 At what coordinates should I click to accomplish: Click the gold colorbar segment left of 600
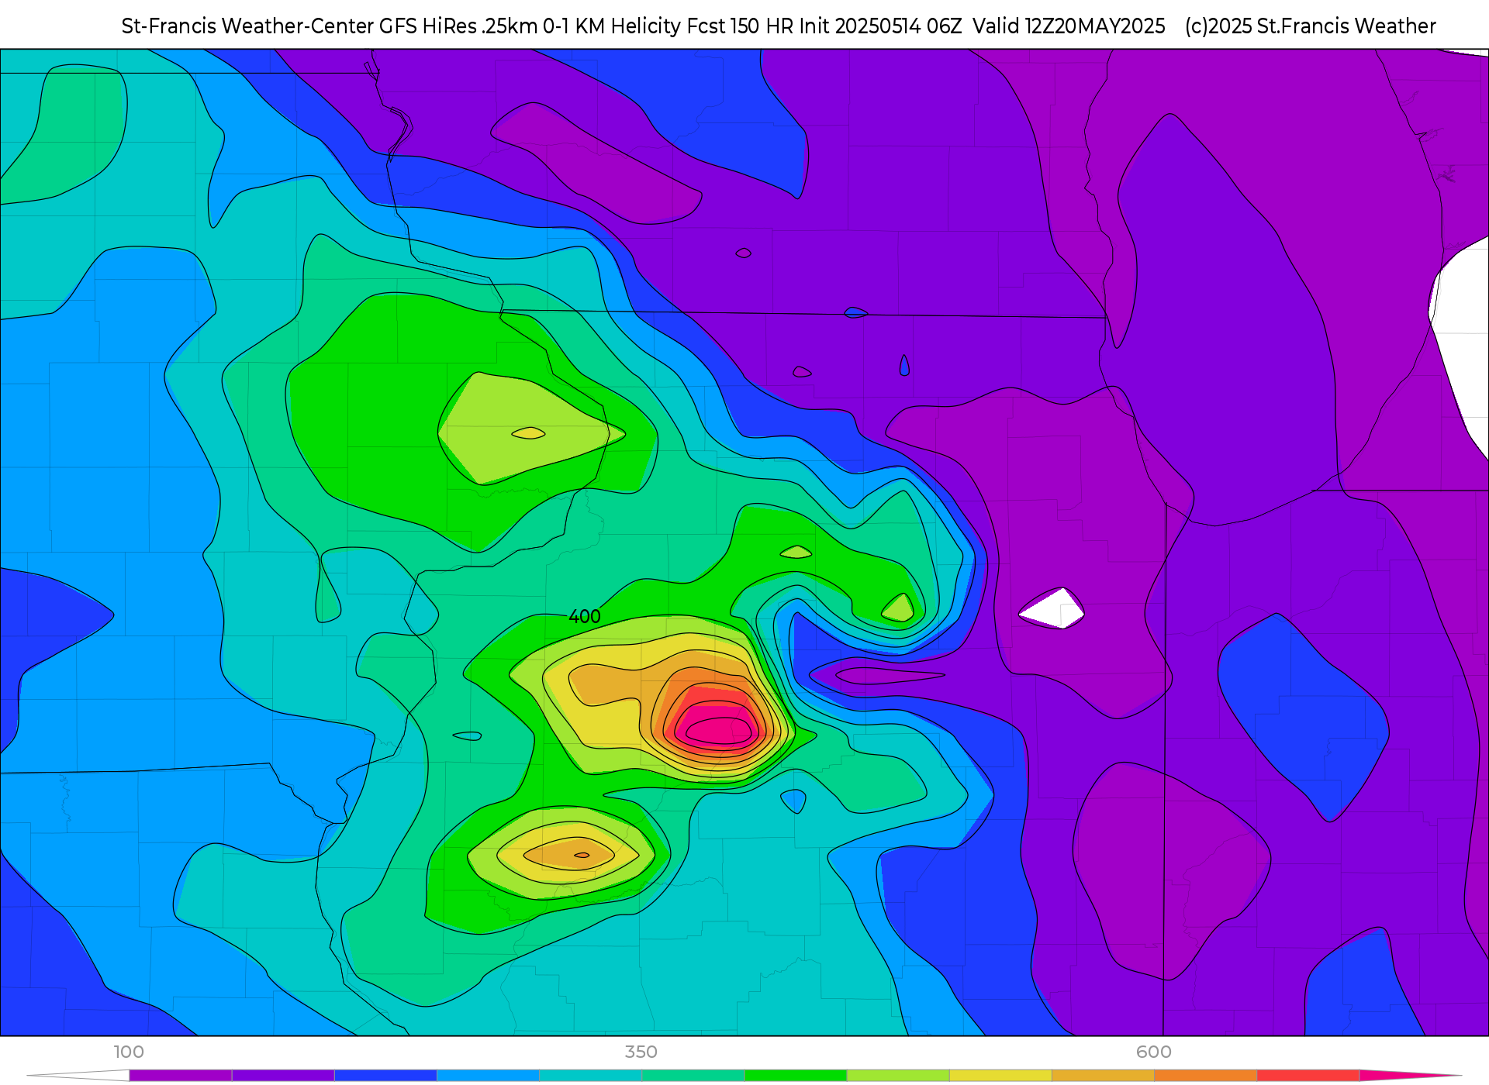pos(1103,1076)
